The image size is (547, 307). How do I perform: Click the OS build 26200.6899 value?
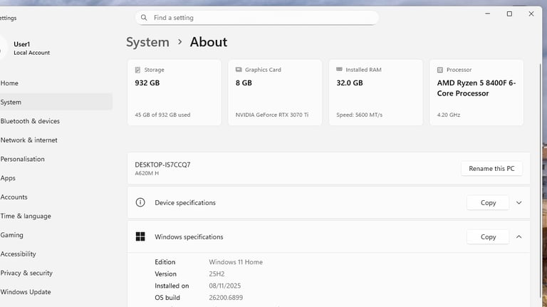coord(226,298)
